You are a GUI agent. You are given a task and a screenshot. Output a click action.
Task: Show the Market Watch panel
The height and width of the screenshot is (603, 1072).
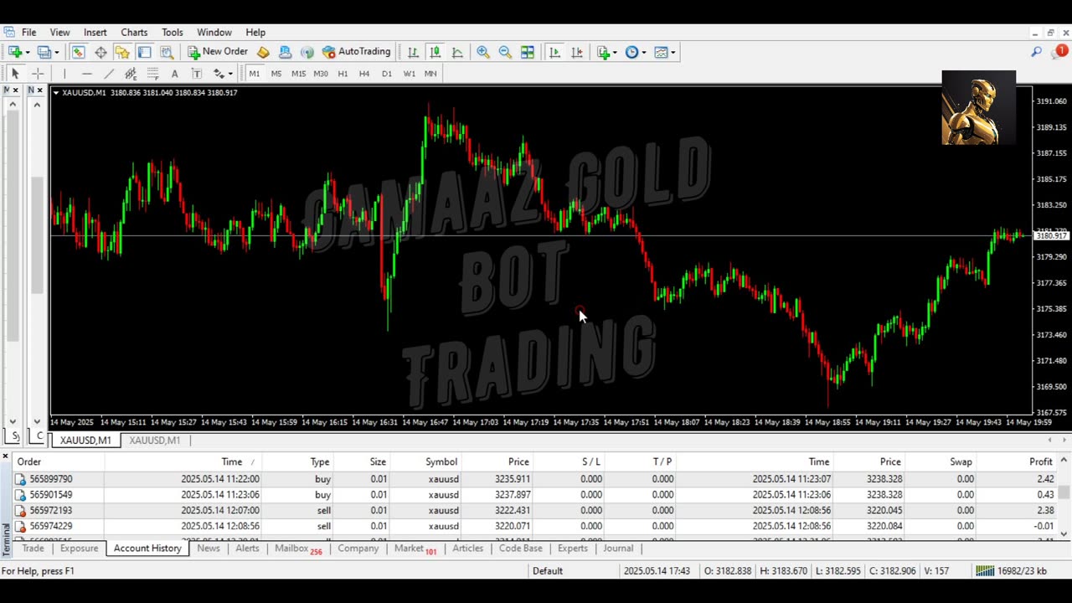tap(78, 52)
